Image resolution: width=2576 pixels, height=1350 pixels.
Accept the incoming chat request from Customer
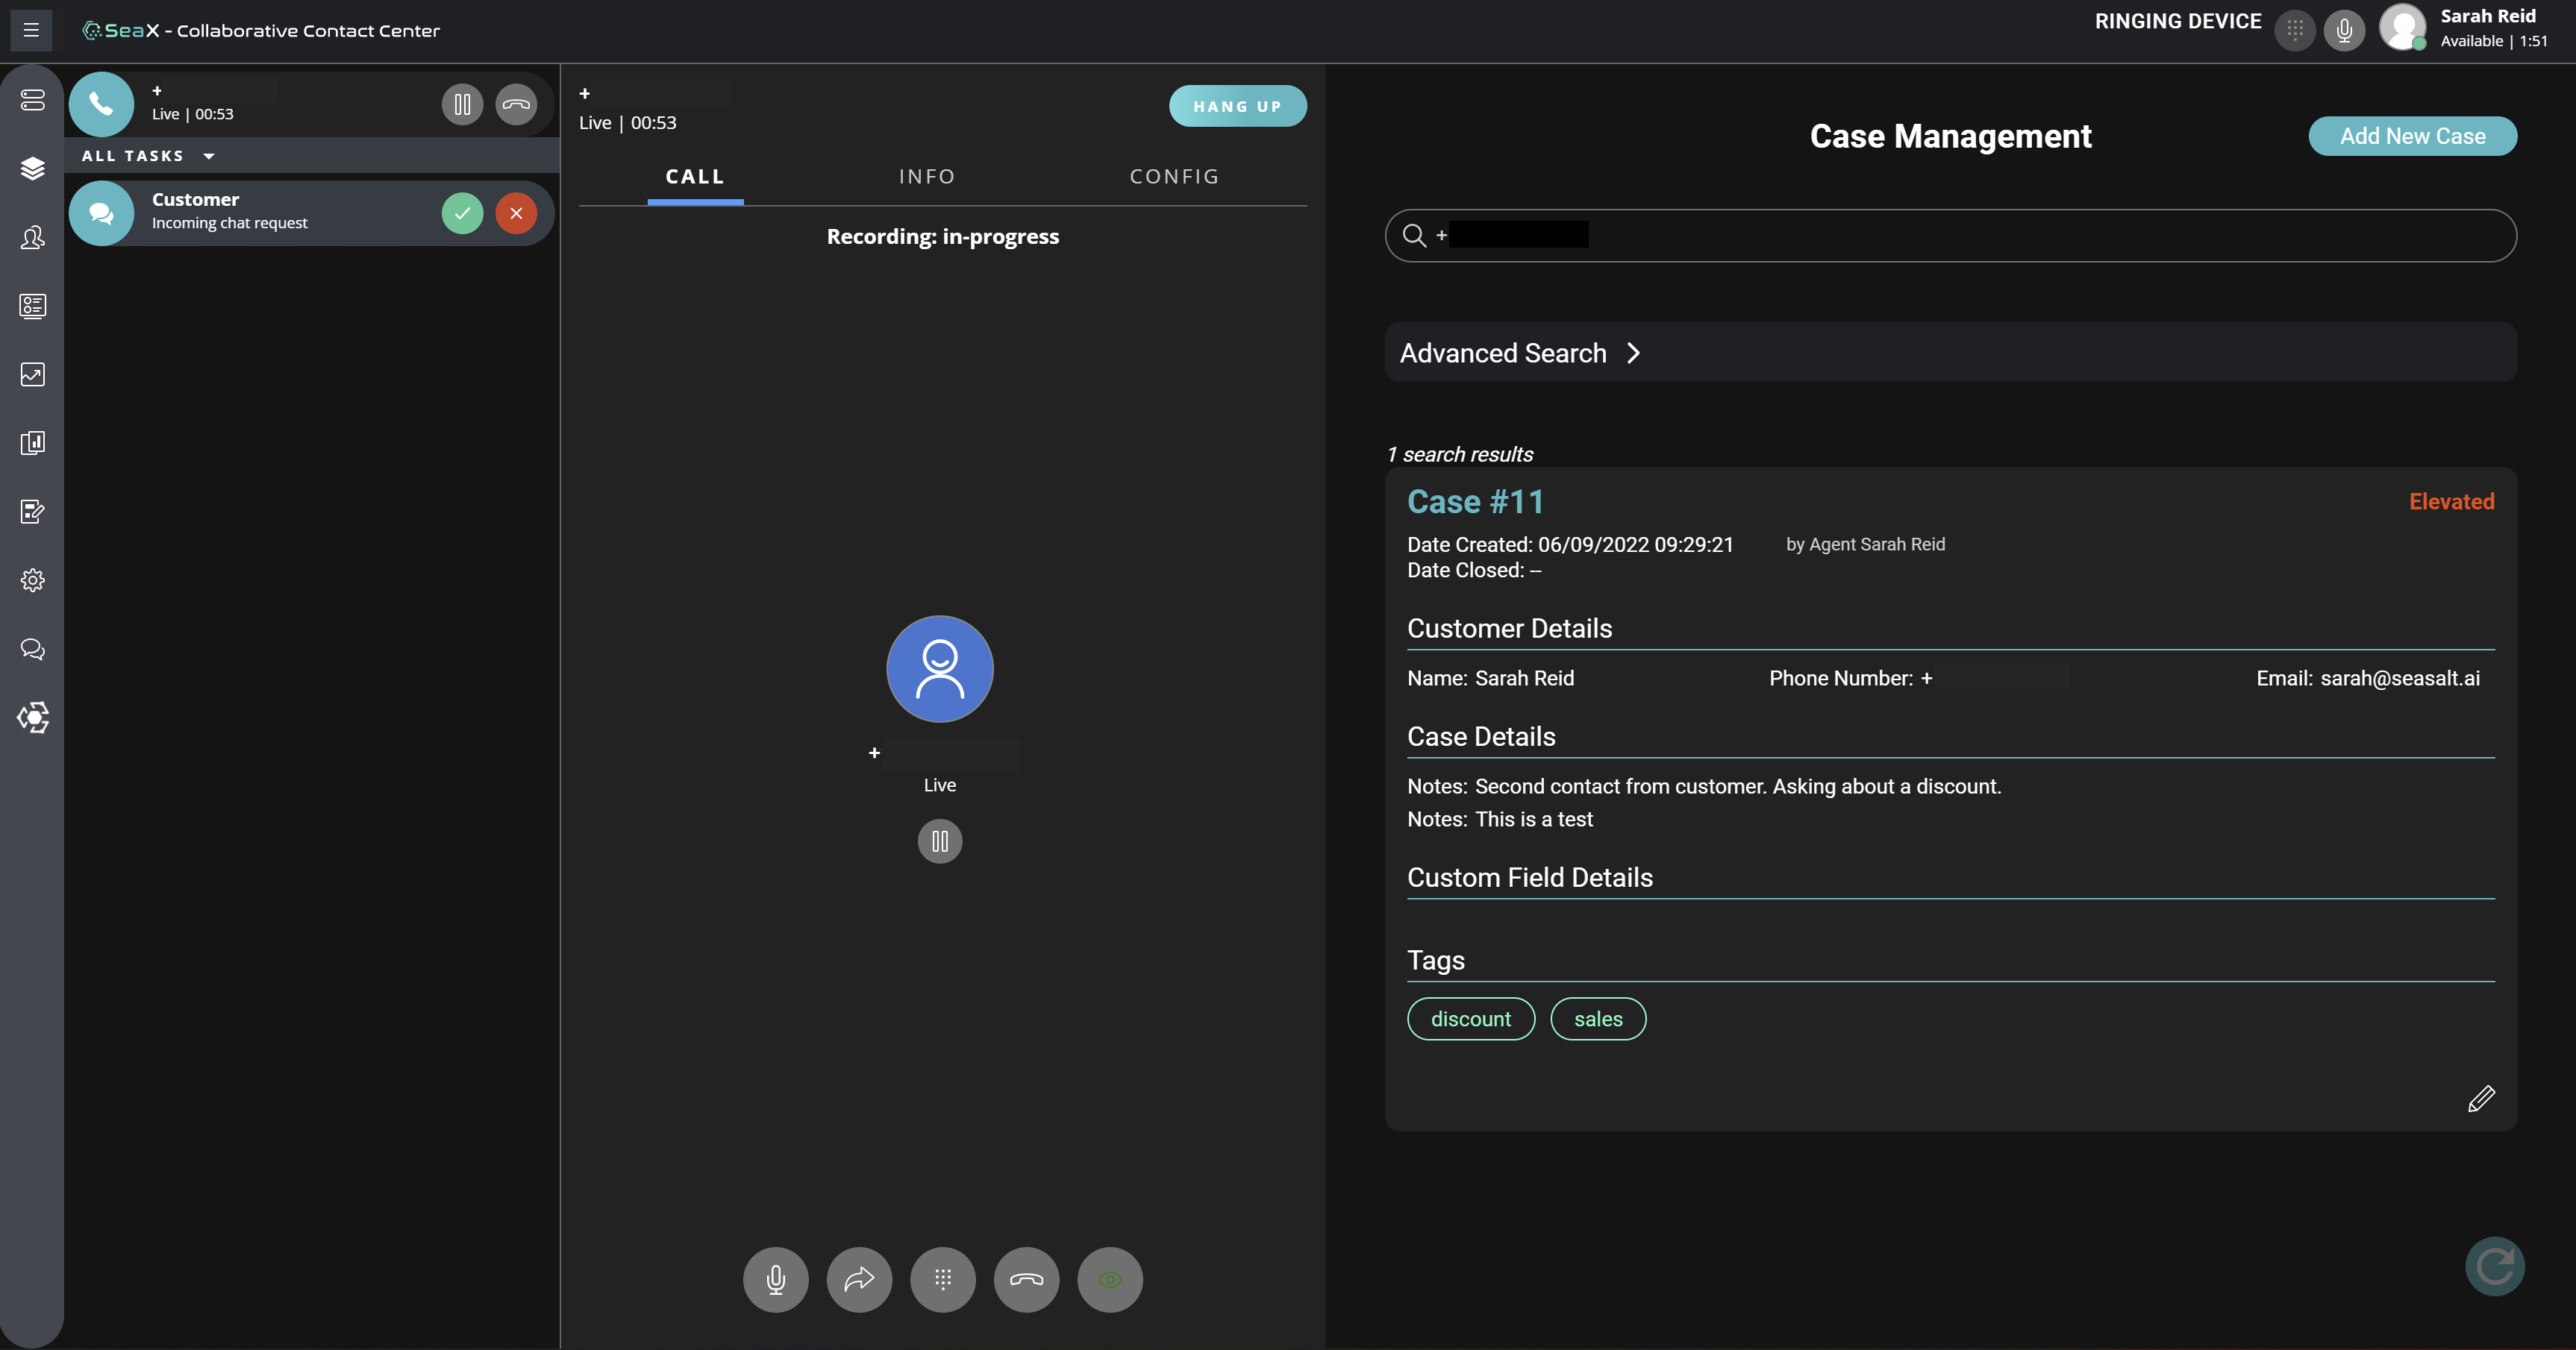pos(462,212)
